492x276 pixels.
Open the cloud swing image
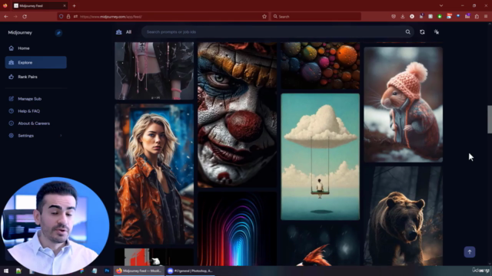coord(320,156)
